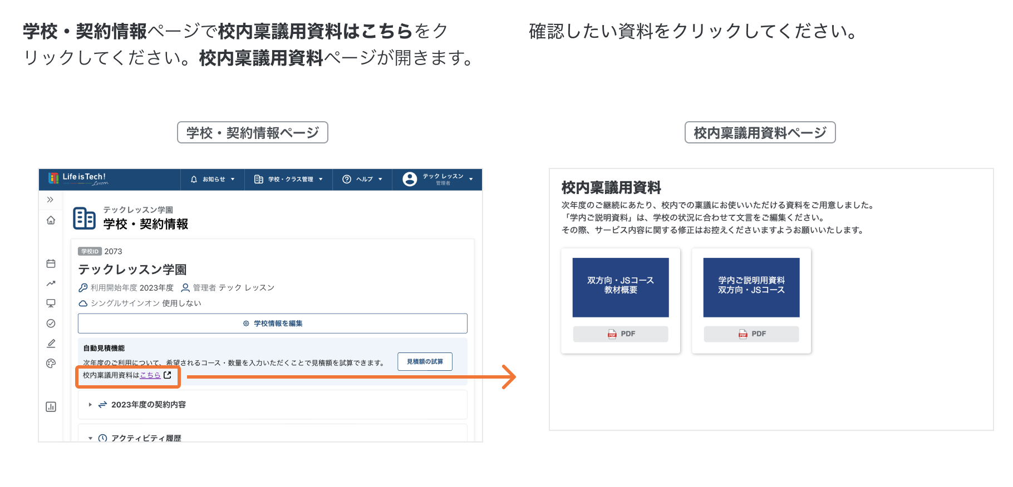Click the trend line chart sidebar icon
This screenshot has height=487, width=1013.
(x=51, y=284)
